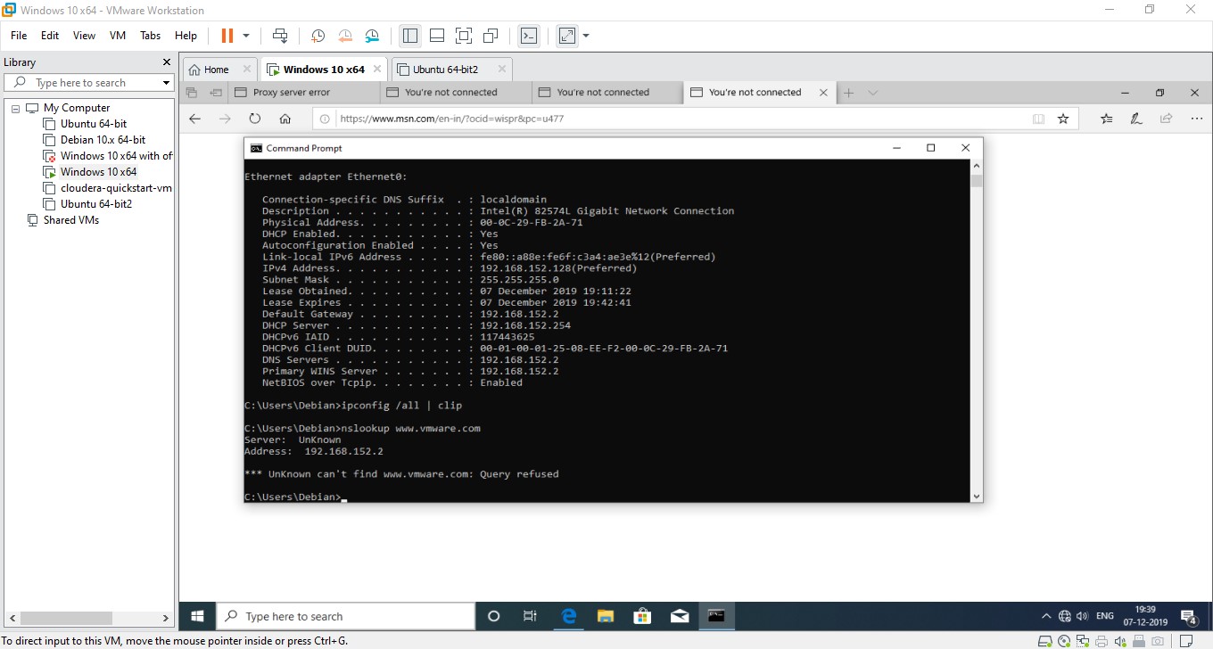This screenshot has height=649, width=1213.
Task: Click the VMware hard disk status icon
Action: click(x=1044, y=641)
